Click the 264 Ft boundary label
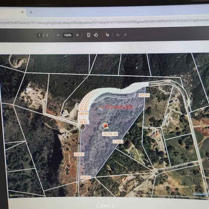Screen dimensions: 209x209 point(86,177)
